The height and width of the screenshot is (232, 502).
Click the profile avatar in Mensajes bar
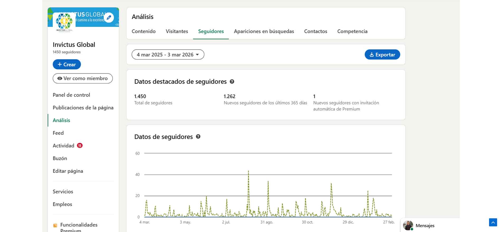pos(408,225)
